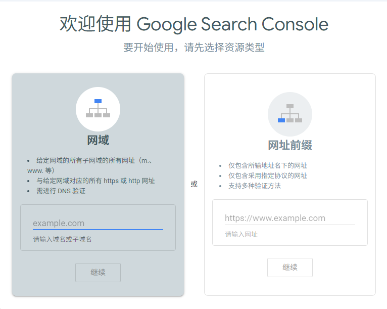Click the 支持多种验证方法 bullet
This screenshot has height=309, width=387.
click(254, 186)
